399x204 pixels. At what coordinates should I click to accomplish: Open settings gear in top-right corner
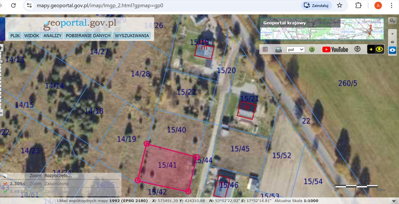[392, 21]
